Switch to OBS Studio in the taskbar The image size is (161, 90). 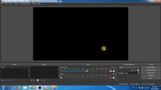pyautogui.click(x=40, y=88)
